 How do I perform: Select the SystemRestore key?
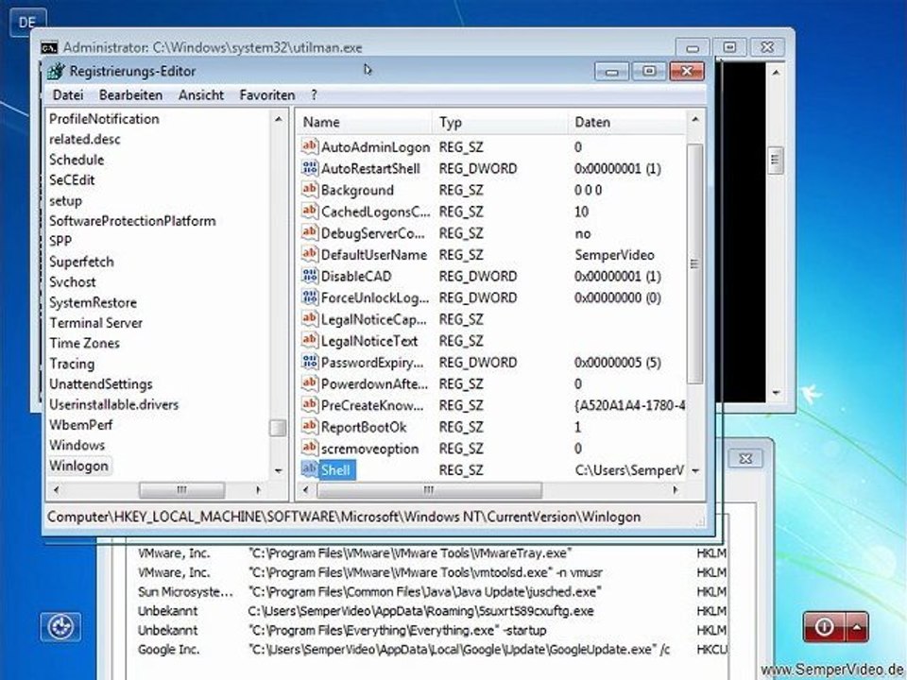pyautogui.click(x=94, y=302)
